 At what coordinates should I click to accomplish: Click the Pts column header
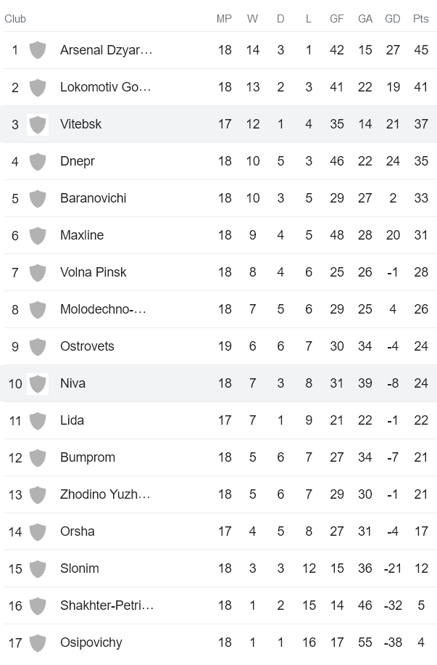420,19
